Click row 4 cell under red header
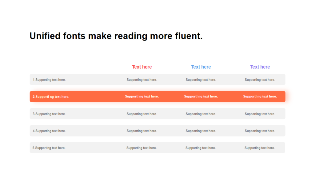Viewport: 315px width, 177px height. [142, 131]
